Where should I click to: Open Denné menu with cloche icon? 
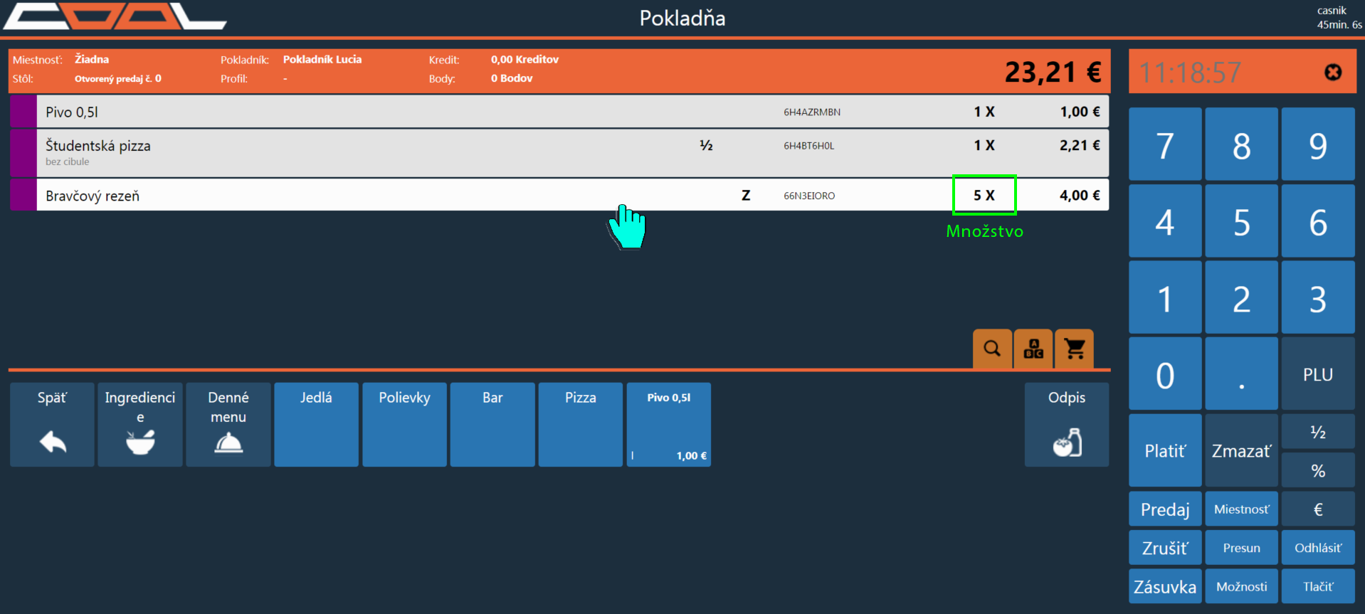[228, 425]
